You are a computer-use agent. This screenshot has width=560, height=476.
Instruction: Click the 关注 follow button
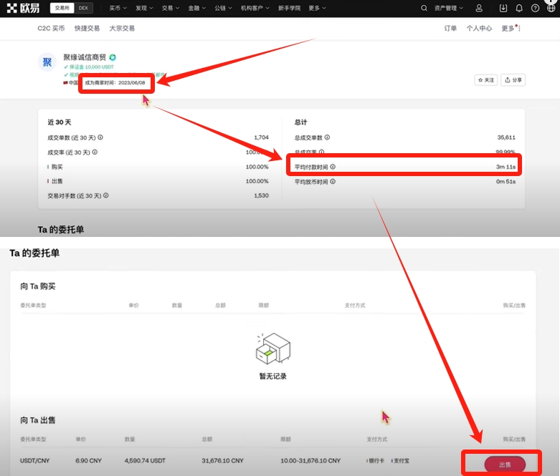click(x=486, y=80)
